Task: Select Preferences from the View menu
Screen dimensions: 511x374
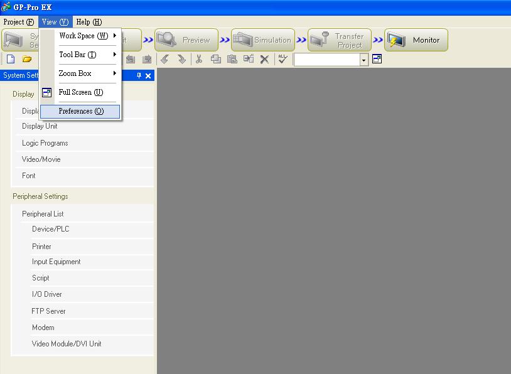Action: [81, 111]
